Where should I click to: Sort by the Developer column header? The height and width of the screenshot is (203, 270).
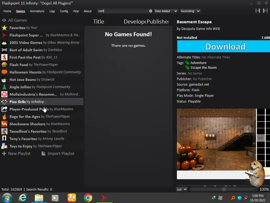tap(135, 22)
